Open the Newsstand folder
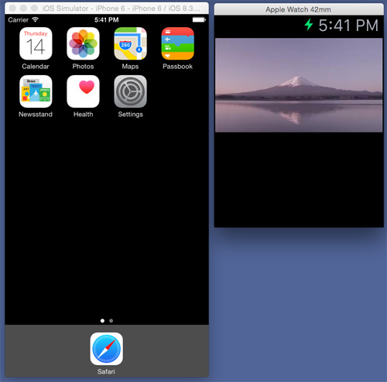The width and height of the screenshot is (387, 382). click(x=36, y=91)
